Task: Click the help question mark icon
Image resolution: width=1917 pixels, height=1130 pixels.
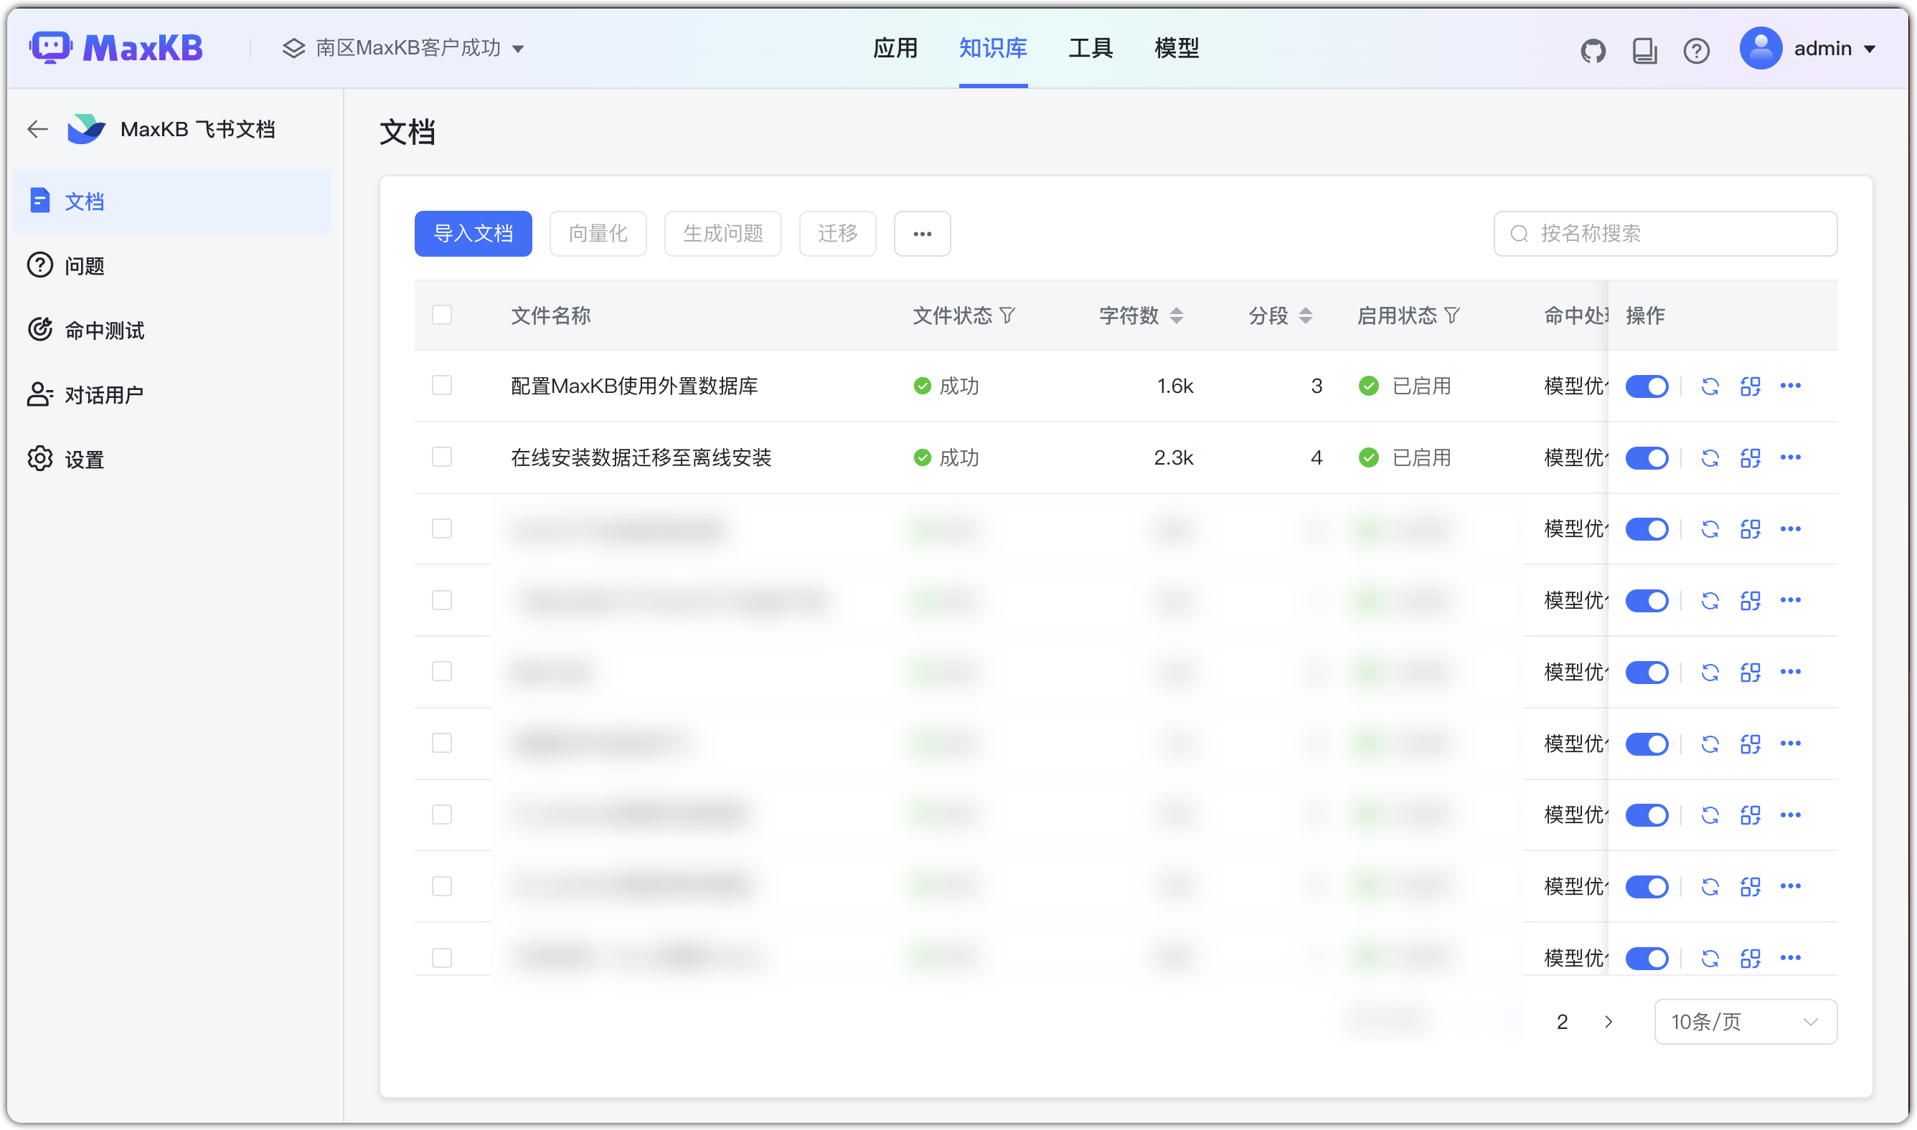Action: pyautogui.click(x=1697, y=51)
